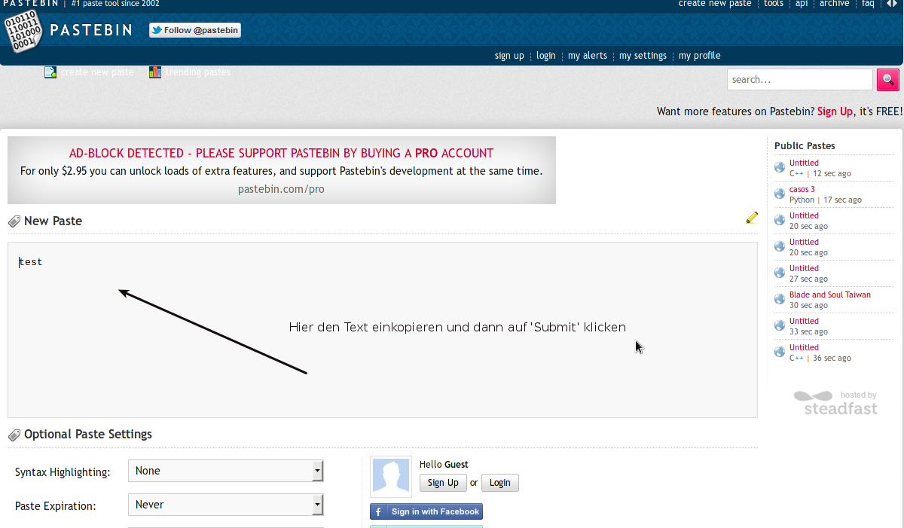This screenshot has height=528, width=904.
Task: Click the trending pastes chart icon
Action: [155, 72]
